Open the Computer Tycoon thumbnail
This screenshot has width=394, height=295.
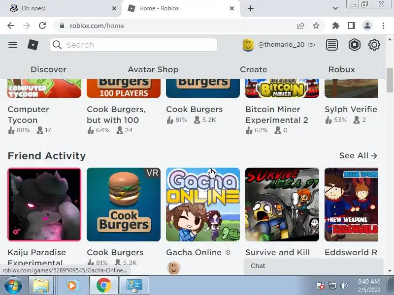(44, 88)
